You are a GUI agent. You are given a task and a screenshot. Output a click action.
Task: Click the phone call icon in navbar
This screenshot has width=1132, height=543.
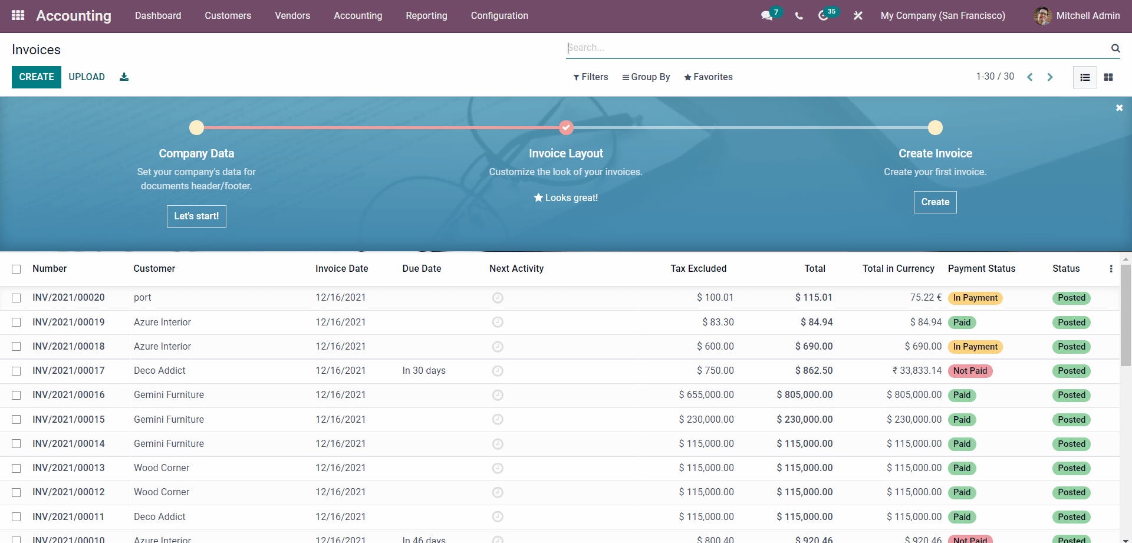pyautogui.click(x=799, y=16)
